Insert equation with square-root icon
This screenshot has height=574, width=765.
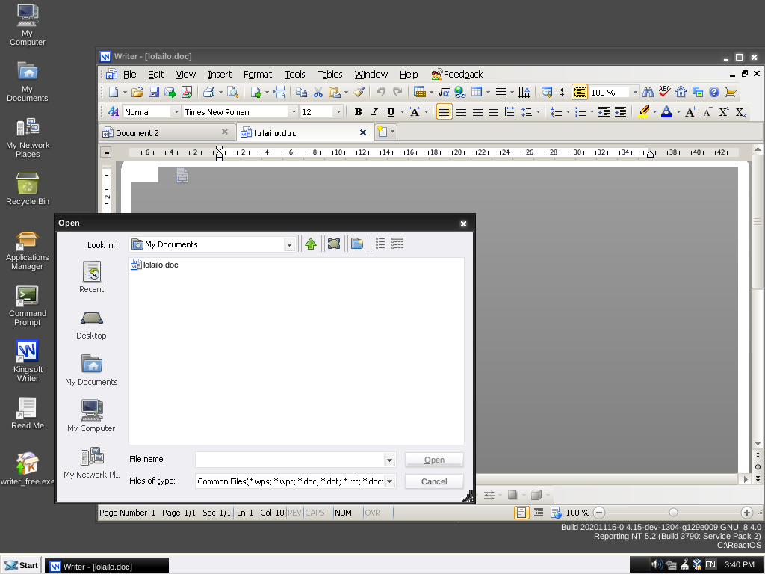[443, 92]
